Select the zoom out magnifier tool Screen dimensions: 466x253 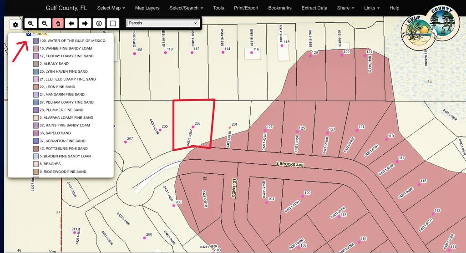pyautogui.click(x=45, y=23)
